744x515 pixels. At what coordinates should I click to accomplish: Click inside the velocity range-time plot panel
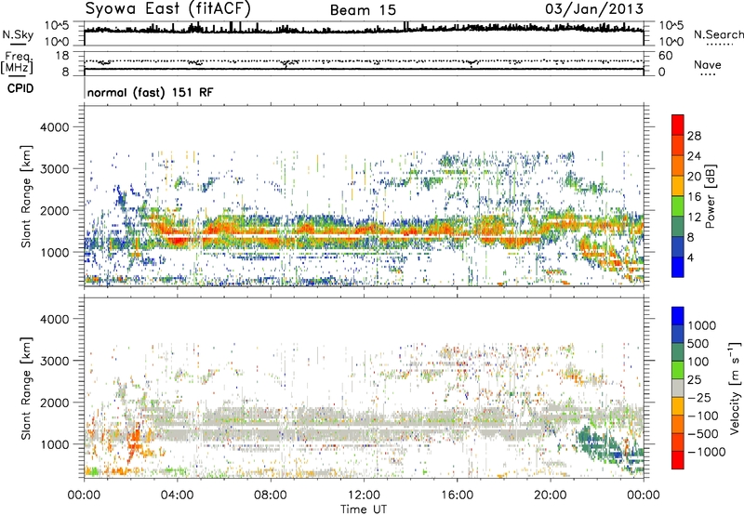364,388
